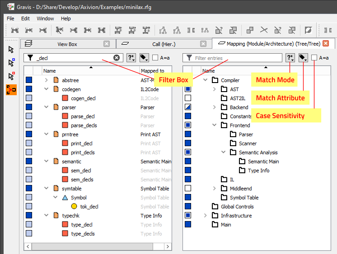Viewport: 337px width, 254px height.
Task: Switch to the Call (Hier.) tab
Action: tap(164, 44)
